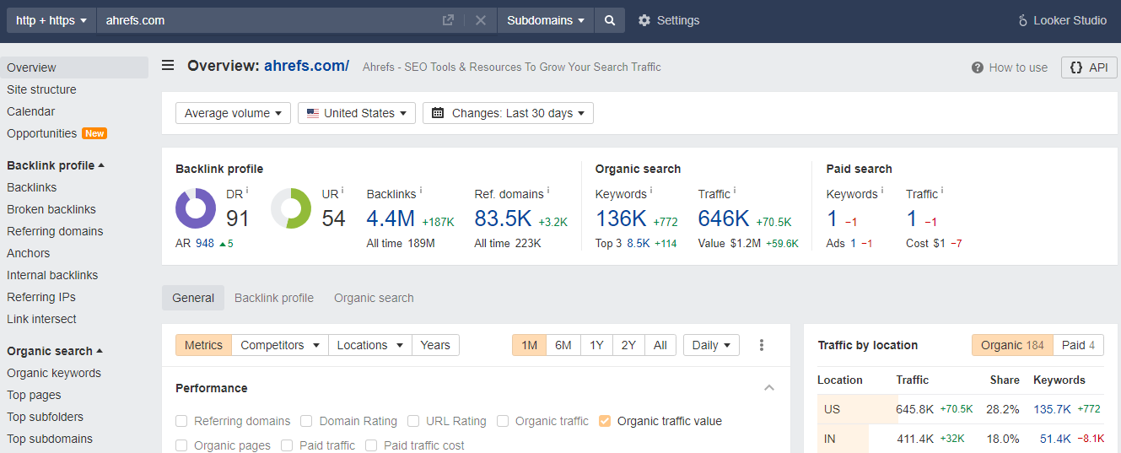Image resolution: width=1121 pixels, height=453 pixels.
Task: Show Organic 184 traffic locations
Action: pyautogui.click(x=1012, y=345)
